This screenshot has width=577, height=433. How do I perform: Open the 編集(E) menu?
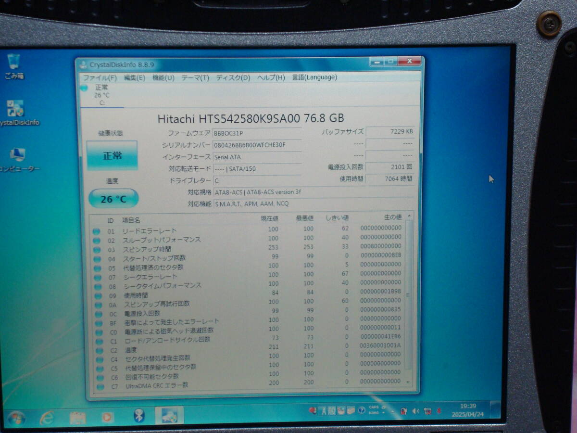point(134,77)
